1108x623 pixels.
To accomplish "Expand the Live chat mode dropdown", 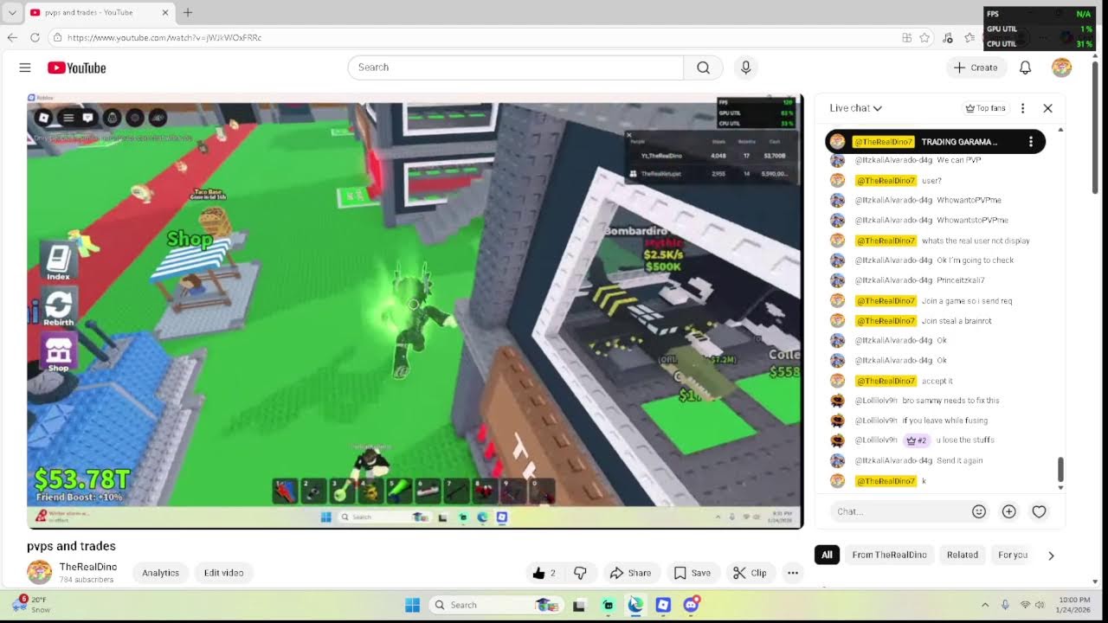I will pyautogui.click(x=855, y=108).
